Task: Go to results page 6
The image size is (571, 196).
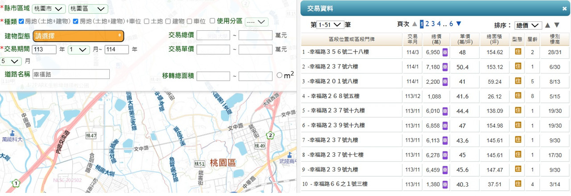Action: (x=451, y=24)
